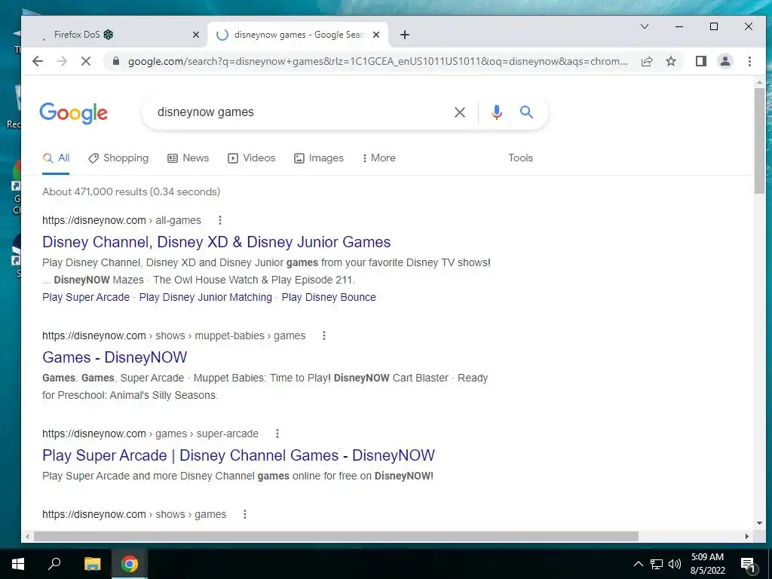Follow the Play Disney Junior Matching sitelink
772x579 pixels.
tap(206, 297)
